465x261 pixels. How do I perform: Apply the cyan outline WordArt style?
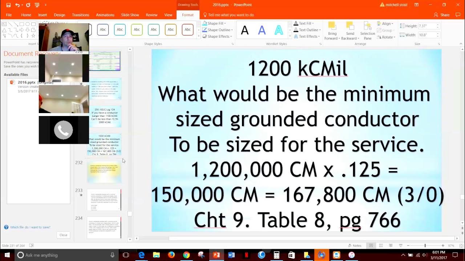click(x=279, y=30)
